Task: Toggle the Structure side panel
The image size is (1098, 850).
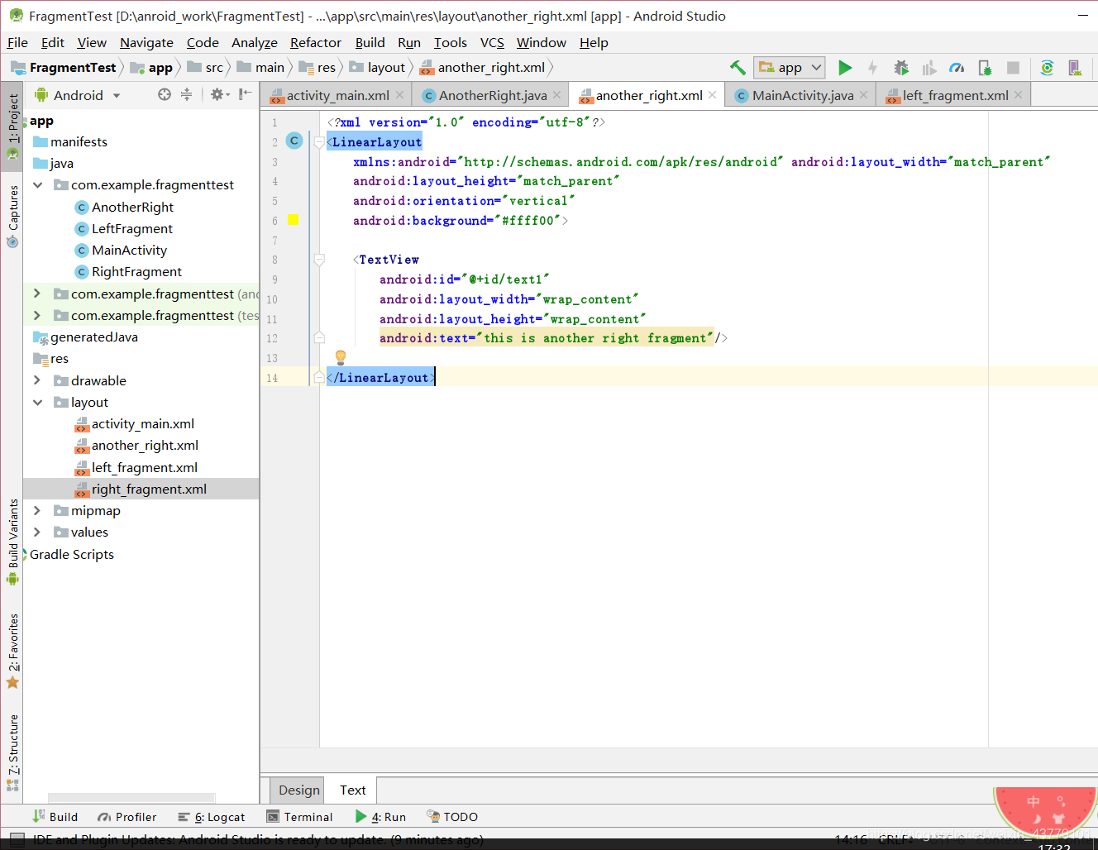Action: (x=12, y=752)
